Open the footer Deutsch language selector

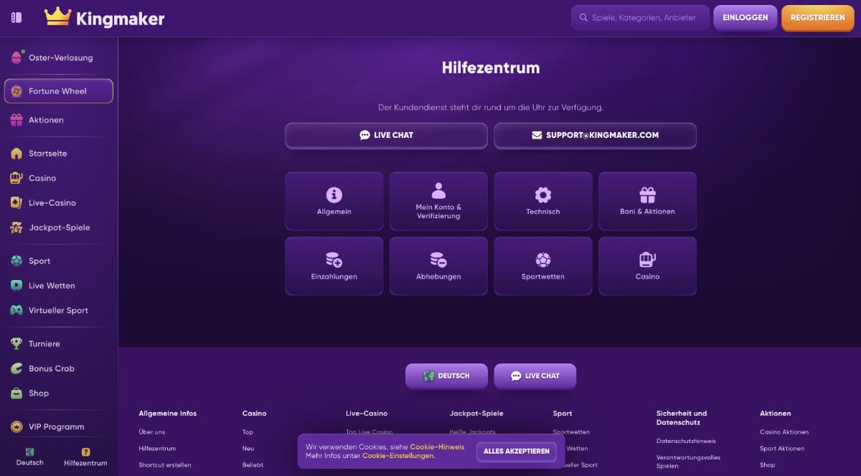446,375
